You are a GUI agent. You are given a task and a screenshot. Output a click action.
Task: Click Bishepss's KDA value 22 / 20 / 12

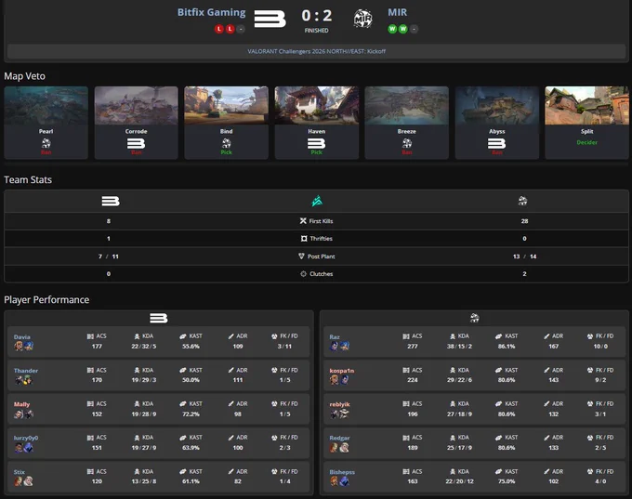459,481
